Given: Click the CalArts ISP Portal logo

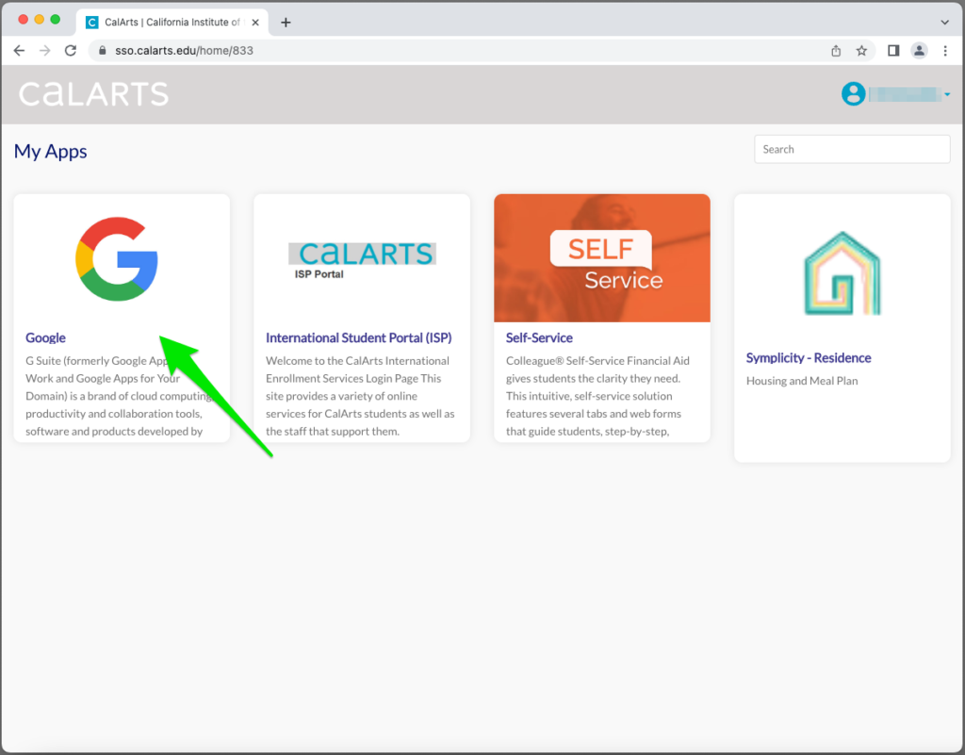Looking at the screenshot, I should click(363, 260).
